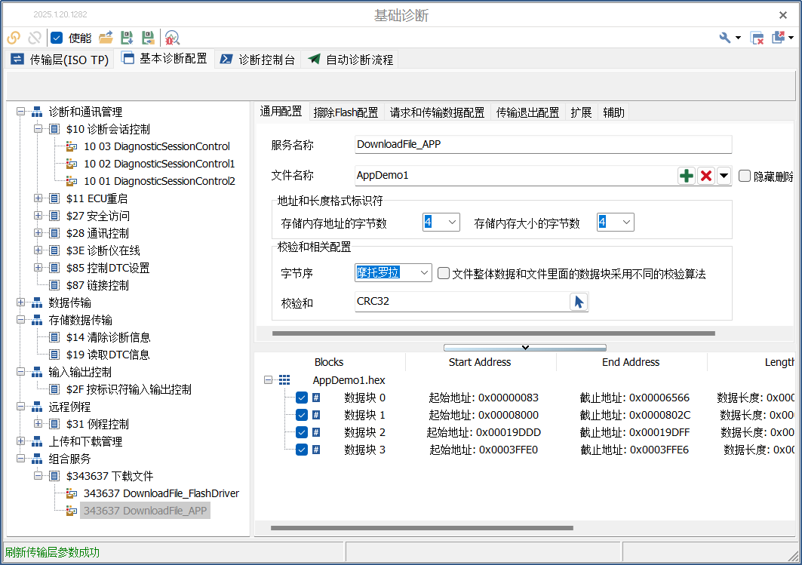The width and height of the screenshot is (802, 565).
Task: Click the close-window icon with red X
Action: point(757,38)
